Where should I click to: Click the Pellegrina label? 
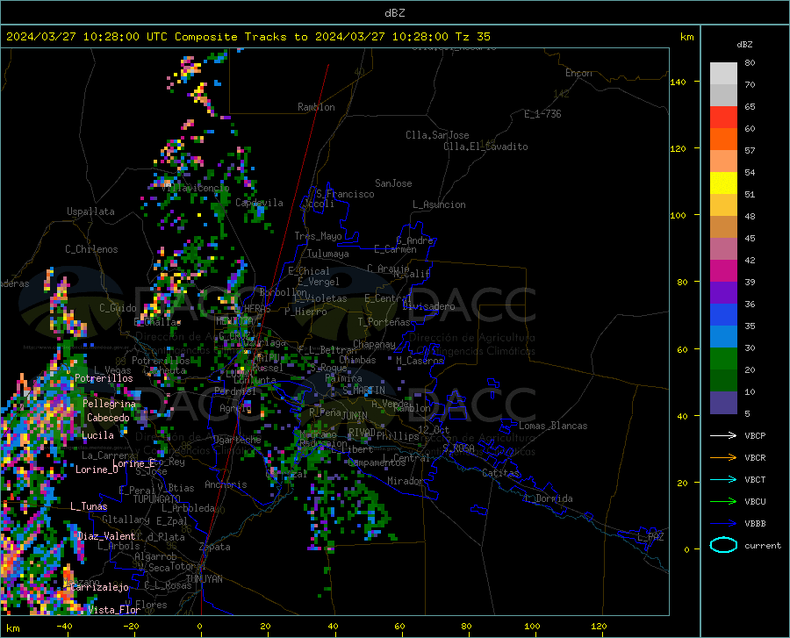(110, 404)
